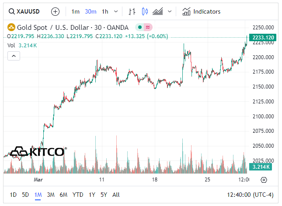The image size is (282, 206).
Task: Select the 5D date range
Action: pyautogui.click(x=25, y=195)
